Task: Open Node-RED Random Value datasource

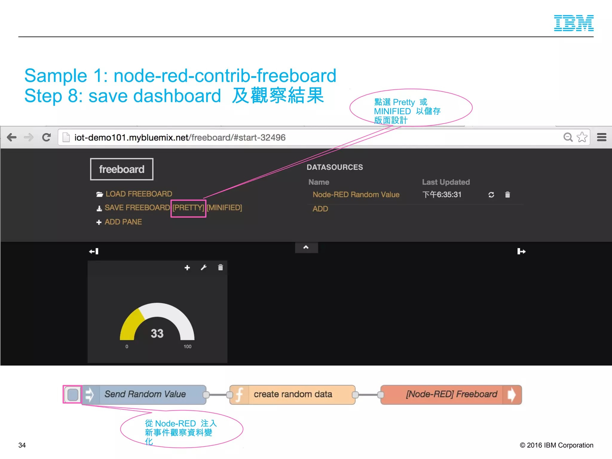Action: coord(356,195)
